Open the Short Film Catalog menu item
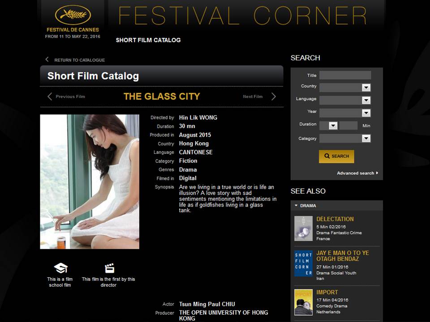 (x=148, y=40)
